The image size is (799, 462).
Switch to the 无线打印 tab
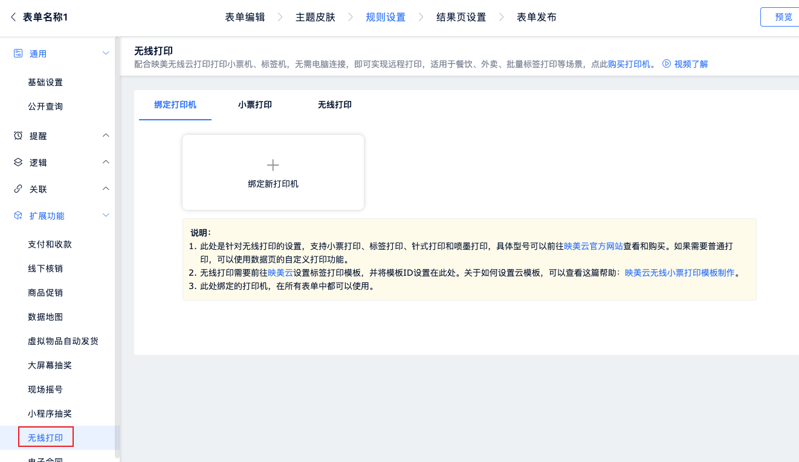coord(334,105)
